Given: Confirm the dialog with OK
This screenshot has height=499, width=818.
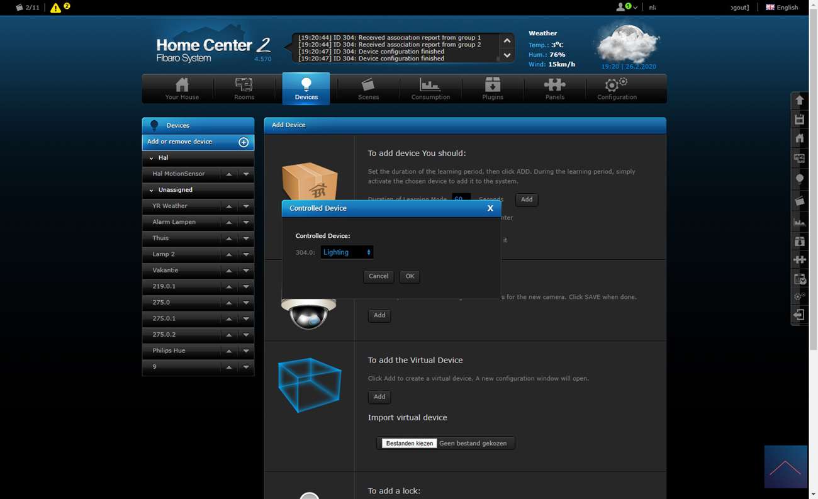Looking at the screenshot, I should pyautogui.click(x=410, y=276).
